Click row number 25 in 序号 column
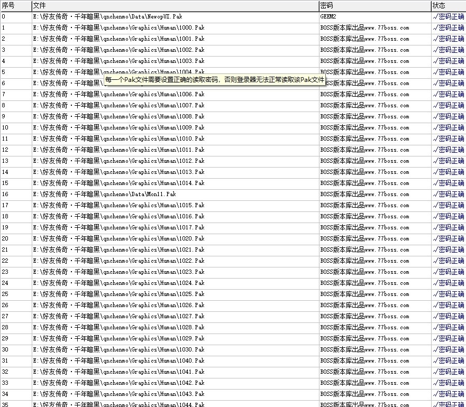This screenshot has width=466, height=407. click(5, 294)
